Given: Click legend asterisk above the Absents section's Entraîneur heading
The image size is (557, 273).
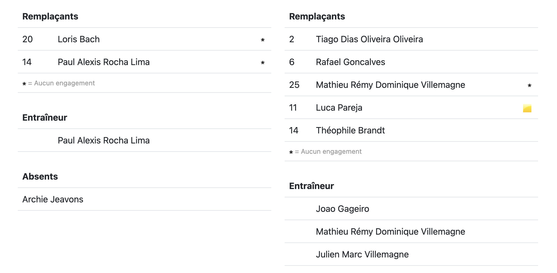Looking at the screenshot, I should (x=24, y=84).
